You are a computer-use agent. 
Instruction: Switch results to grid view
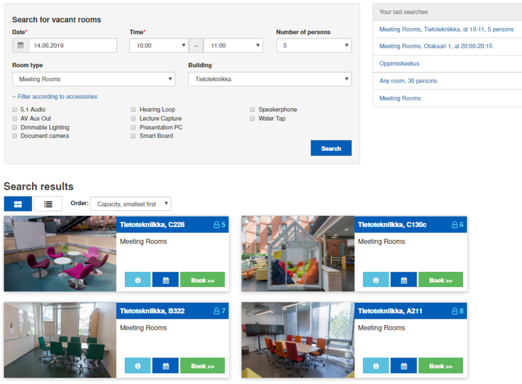(18, 204)
